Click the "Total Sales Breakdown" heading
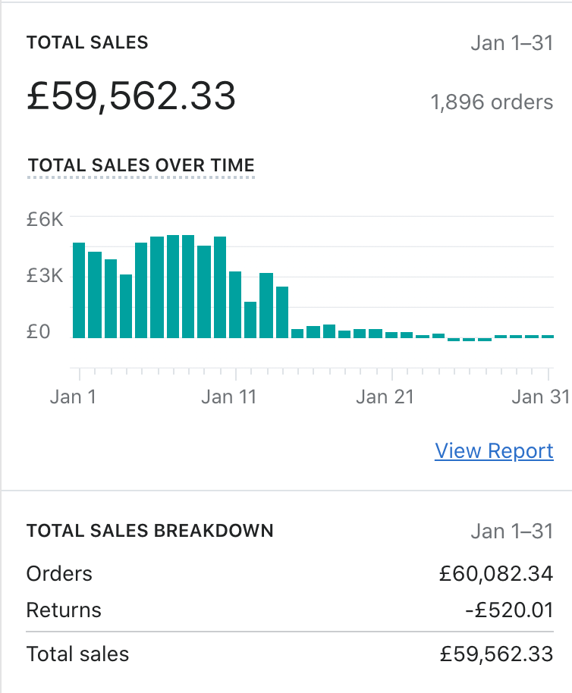The image size is (572, 693). pos(149,531)
